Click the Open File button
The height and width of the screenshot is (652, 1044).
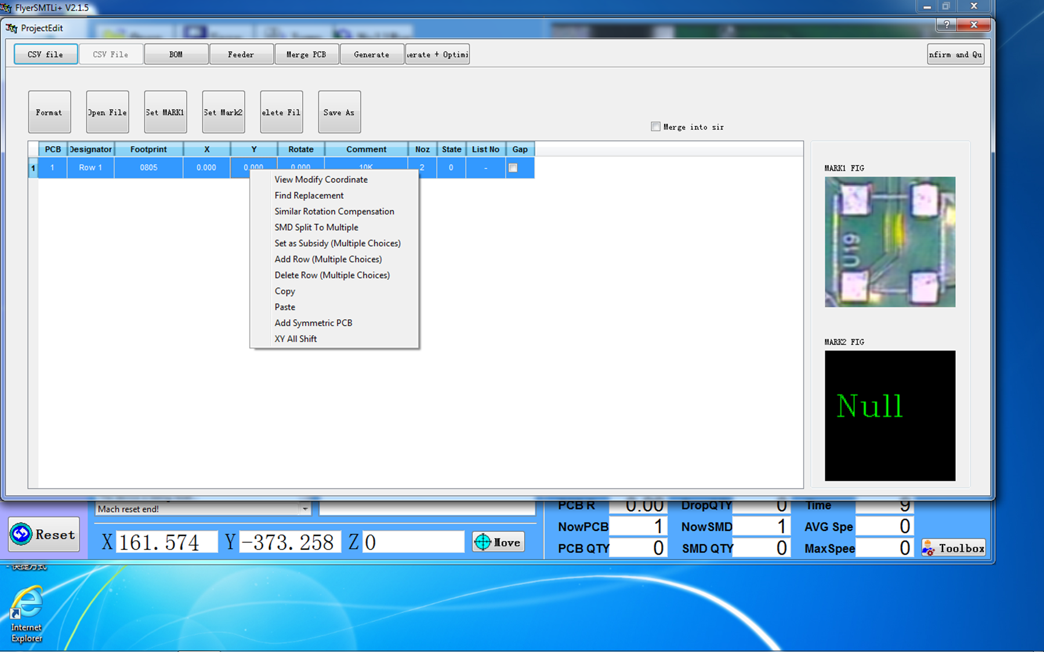[x=107, y=112]
